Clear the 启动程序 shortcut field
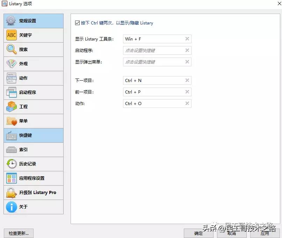This screenshot has width=282, height=238. (187, 50)
